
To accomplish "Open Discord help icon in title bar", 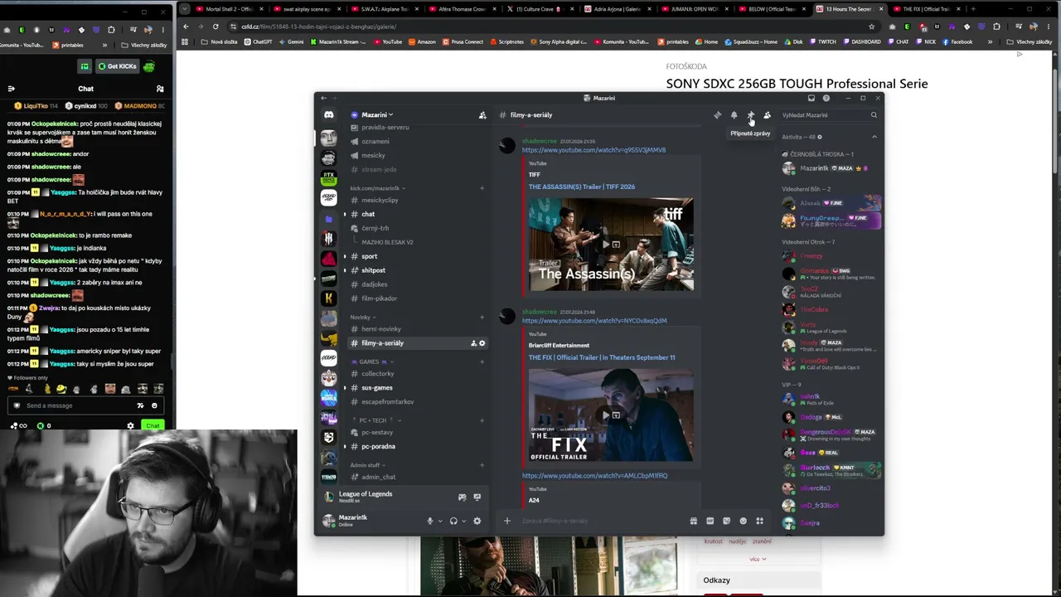I will [826, 98].
